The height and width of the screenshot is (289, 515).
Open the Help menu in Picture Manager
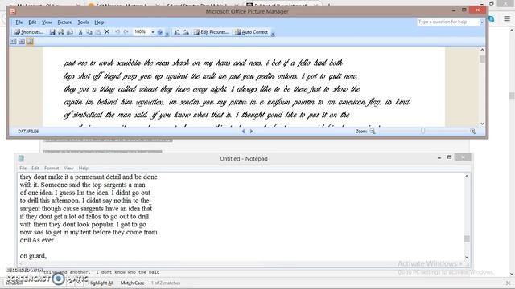[x=99, y=22]
